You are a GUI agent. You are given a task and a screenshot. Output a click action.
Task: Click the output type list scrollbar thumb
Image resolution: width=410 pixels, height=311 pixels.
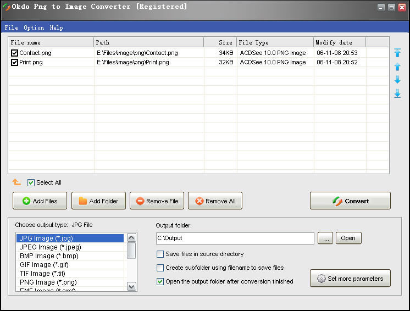[131, 251]
